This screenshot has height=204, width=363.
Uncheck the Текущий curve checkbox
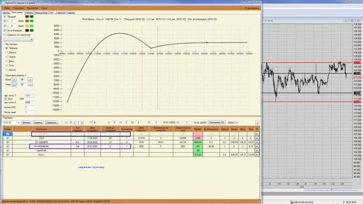pos(5,17)
